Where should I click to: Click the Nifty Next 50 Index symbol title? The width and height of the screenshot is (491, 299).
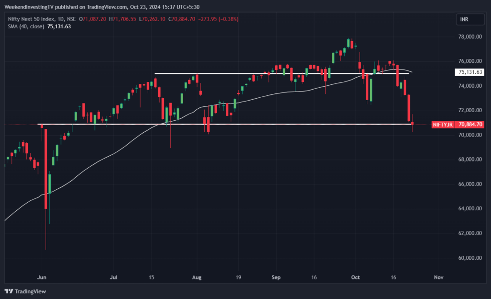click(x=29, y=19)
